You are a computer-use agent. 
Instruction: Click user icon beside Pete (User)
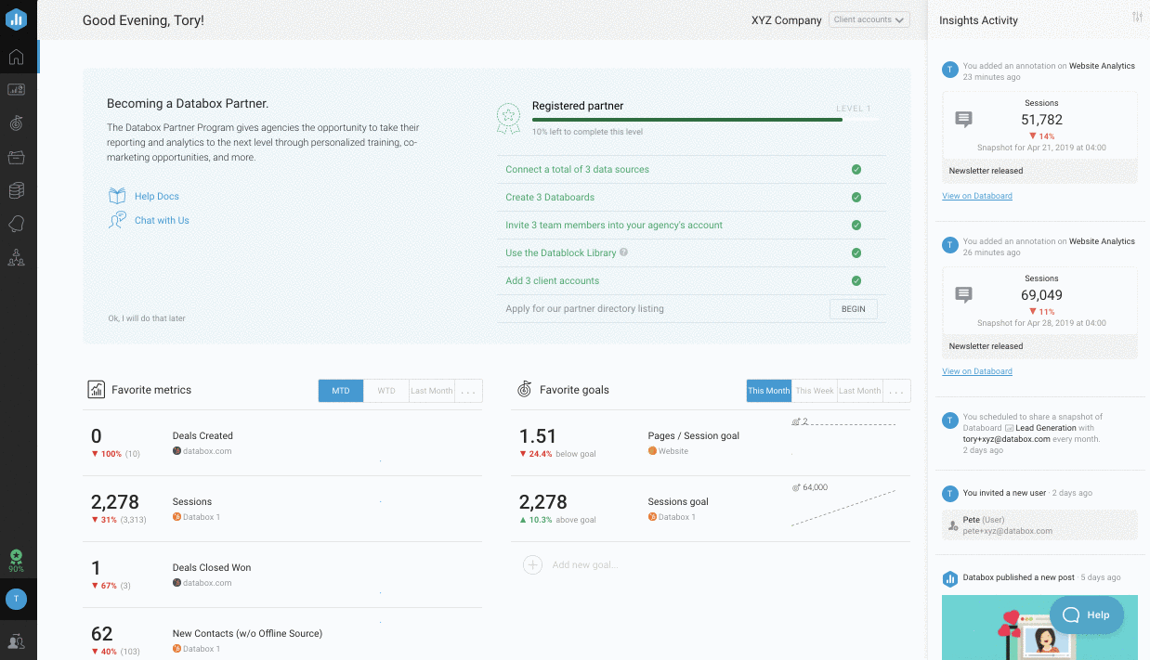tap(952, 525)
